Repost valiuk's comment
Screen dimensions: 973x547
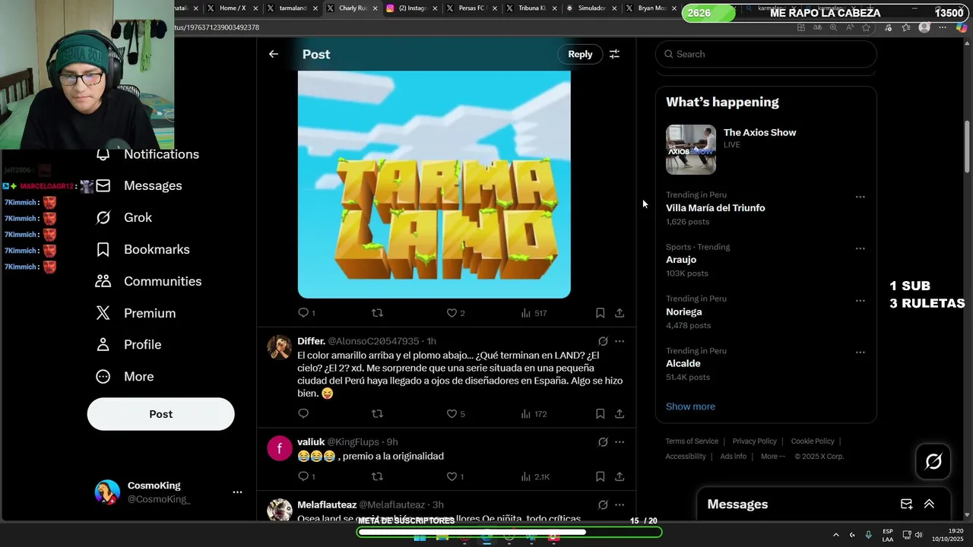point(377,477)
